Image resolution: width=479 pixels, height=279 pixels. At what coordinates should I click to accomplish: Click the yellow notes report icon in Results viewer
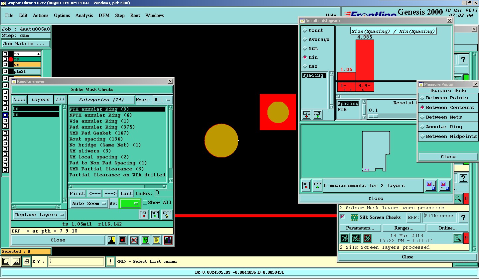coord(157,240)
